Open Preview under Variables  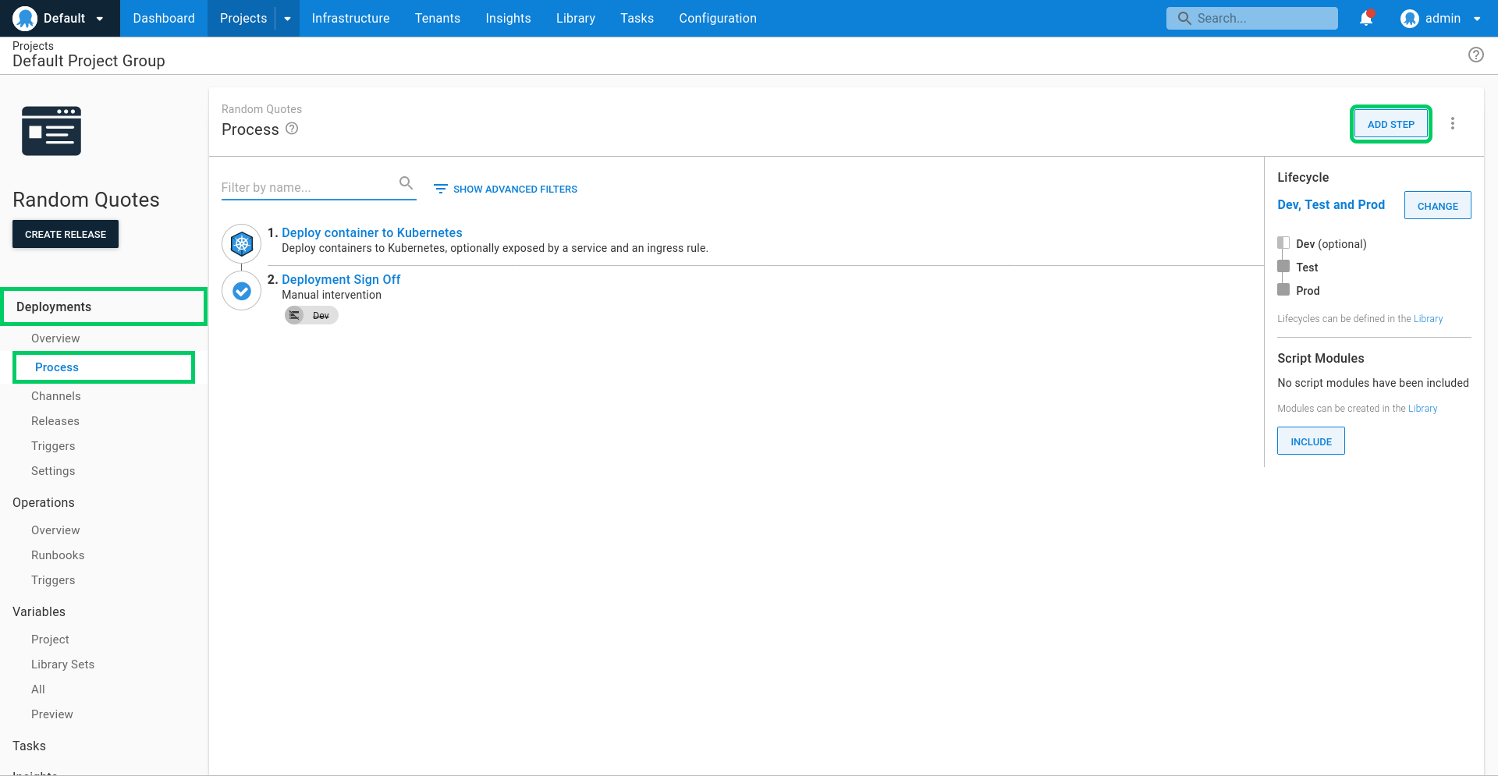(x=52, y=714)
